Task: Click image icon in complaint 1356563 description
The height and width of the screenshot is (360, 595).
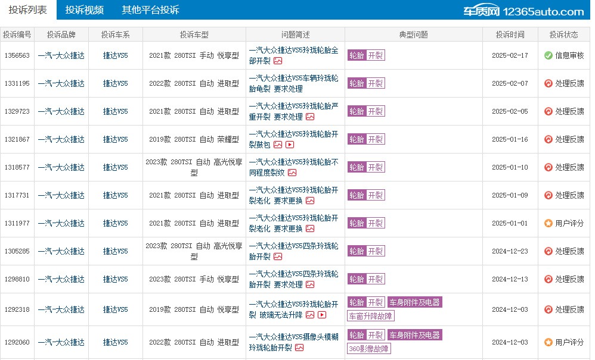Action: (x=278, y=61)
